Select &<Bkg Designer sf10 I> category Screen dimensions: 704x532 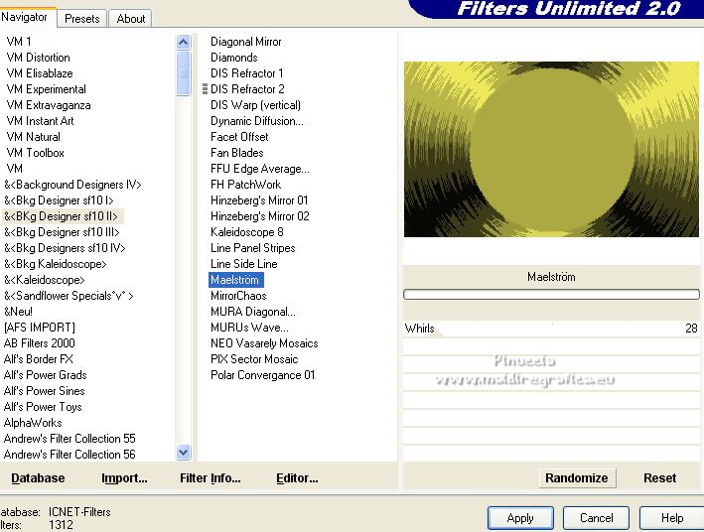(x=59, y=200)
